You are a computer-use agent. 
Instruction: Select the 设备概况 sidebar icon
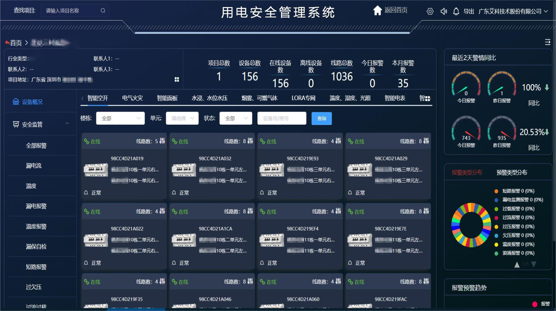click(x=16, y=102)
